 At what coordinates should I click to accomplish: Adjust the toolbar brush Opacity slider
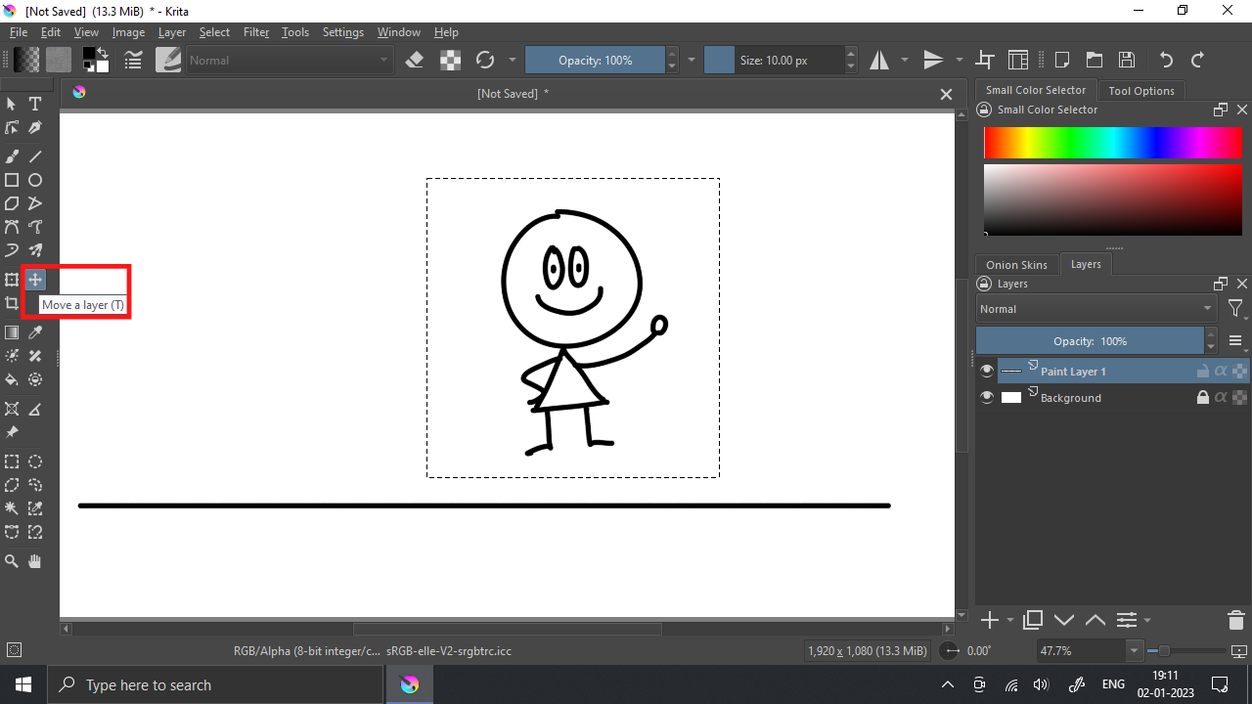595,60
